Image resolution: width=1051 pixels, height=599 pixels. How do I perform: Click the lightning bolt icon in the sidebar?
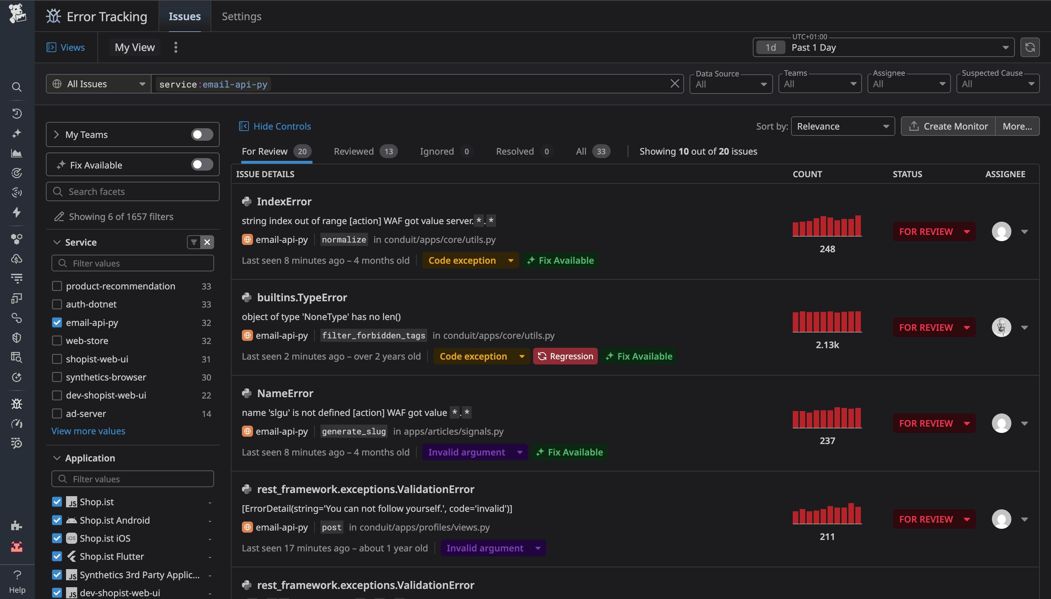click(16, 213)
